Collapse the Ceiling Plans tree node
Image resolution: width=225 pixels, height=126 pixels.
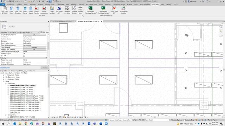(x=6, y=115)
